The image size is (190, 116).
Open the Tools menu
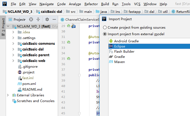click(126, 4)
